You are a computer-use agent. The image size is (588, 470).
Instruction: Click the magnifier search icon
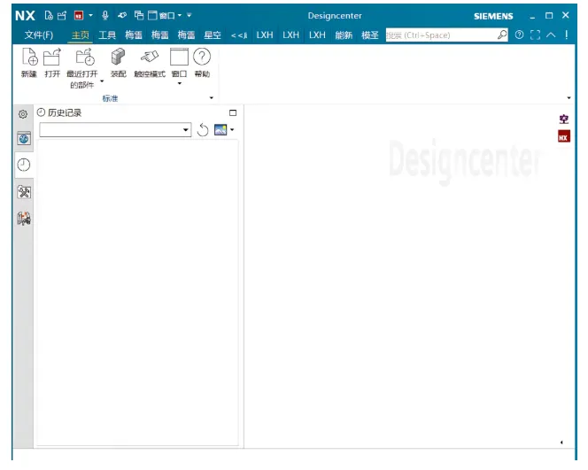click(x=502, y=35)
